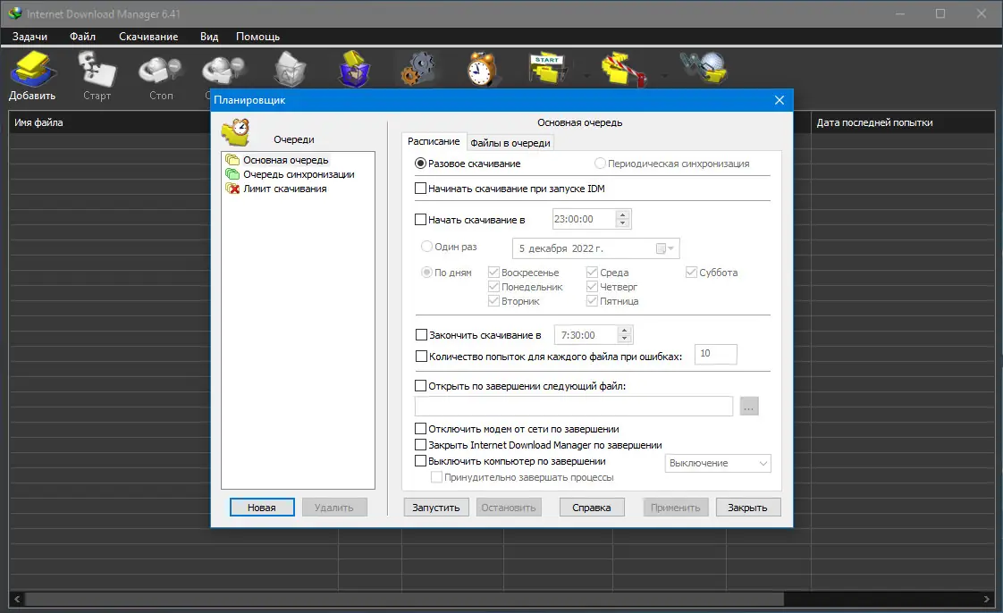The height and width of the screenshot is (613, 1003).
Task: Click the Остановить button
Action: coord(509,508)
